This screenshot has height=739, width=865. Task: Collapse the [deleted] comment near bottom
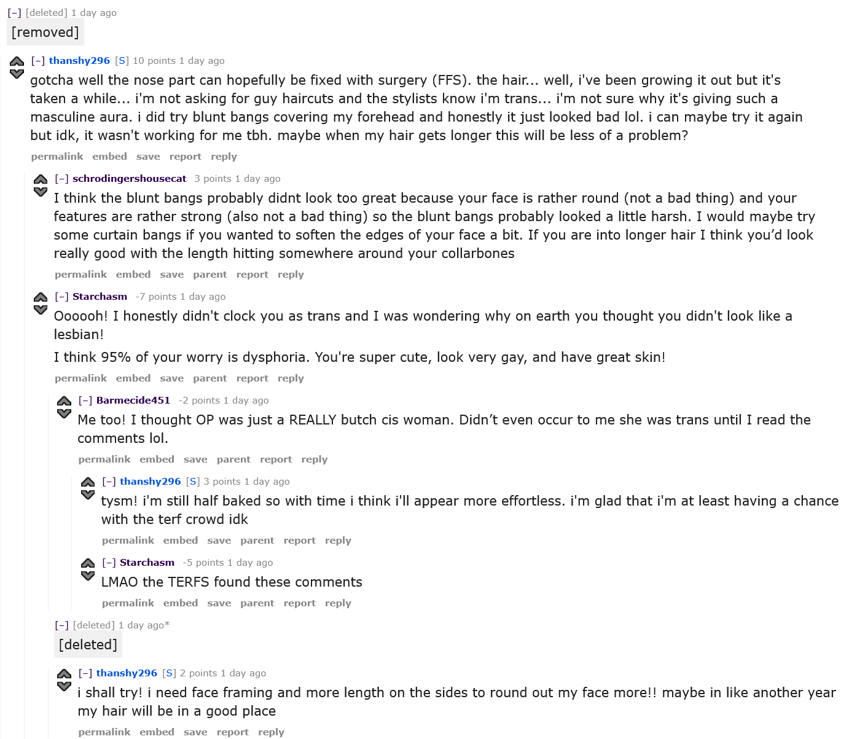[x=61, y=625]
